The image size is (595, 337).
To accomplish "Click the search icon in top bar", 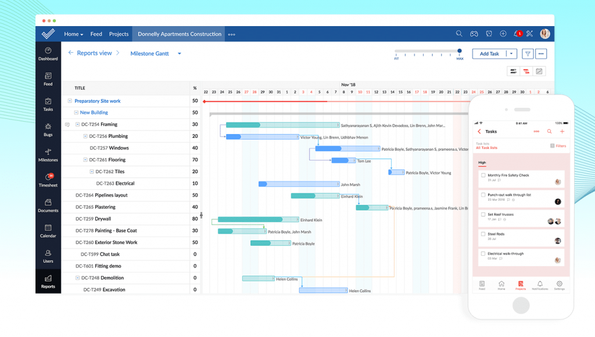I will coord(459,34).
